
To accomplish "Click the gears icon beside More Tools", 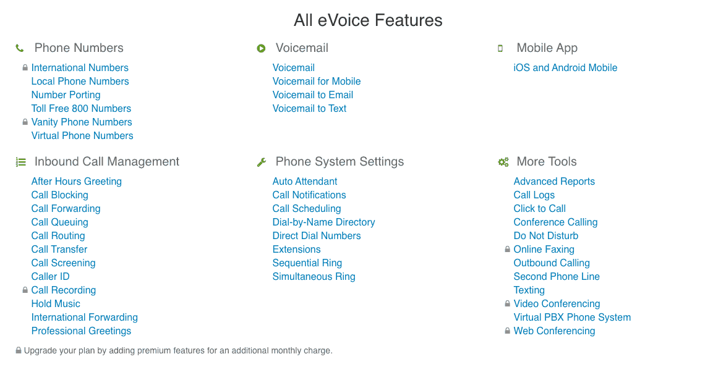I will [x=503, y=161].
